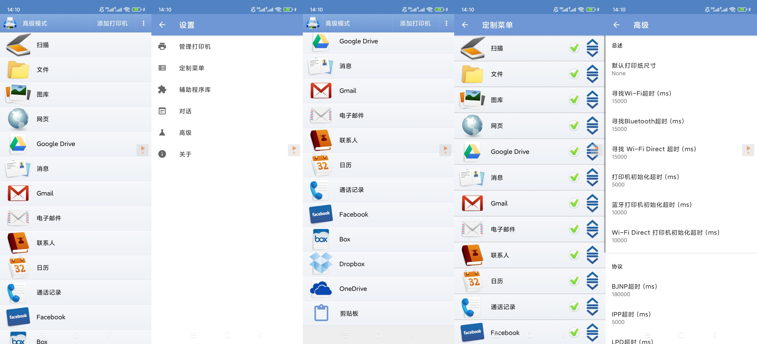Go back from 定制菜单 screen
The image size is (757, 344).
pyautogui.click(x=465, y=25)
